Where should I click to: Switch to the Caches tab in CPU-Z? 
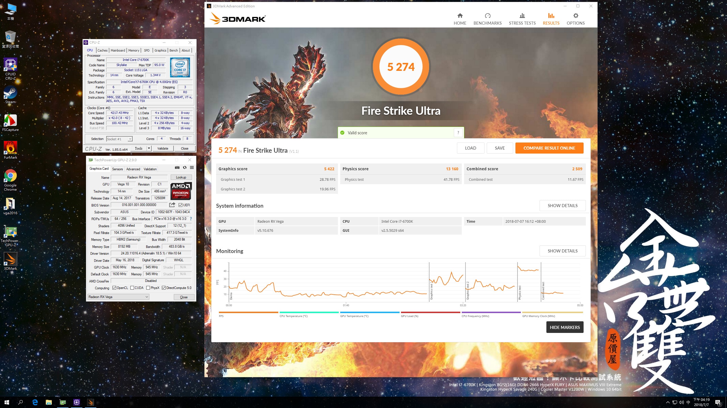(103, 50)
